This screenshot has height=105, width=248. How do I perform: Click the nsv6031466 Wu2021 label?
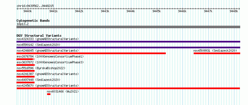(x=63, y=91)
